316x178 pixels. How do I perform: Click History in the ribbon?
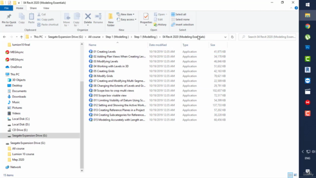160,25
